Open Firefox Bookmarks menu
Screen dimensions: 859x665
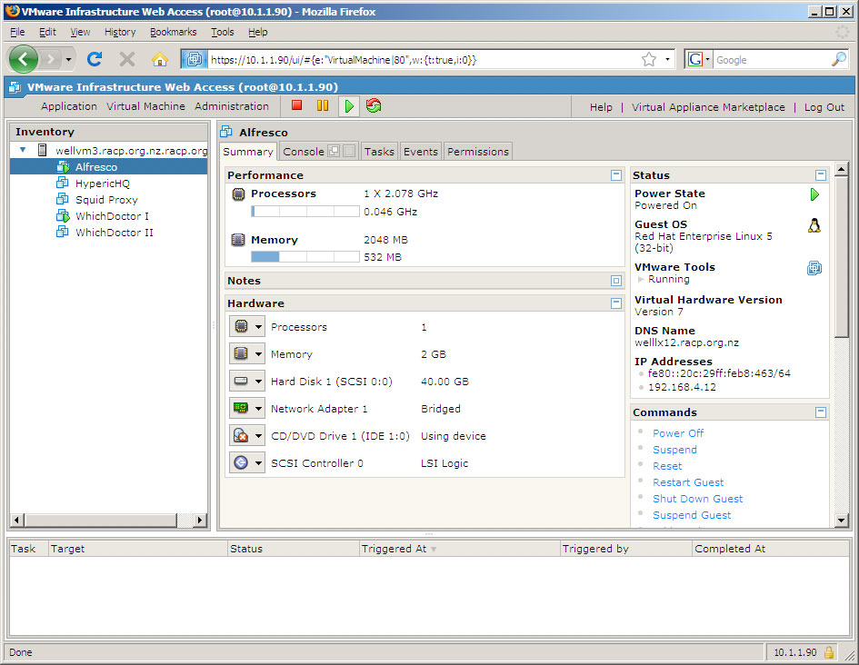(x=173, y=32)
